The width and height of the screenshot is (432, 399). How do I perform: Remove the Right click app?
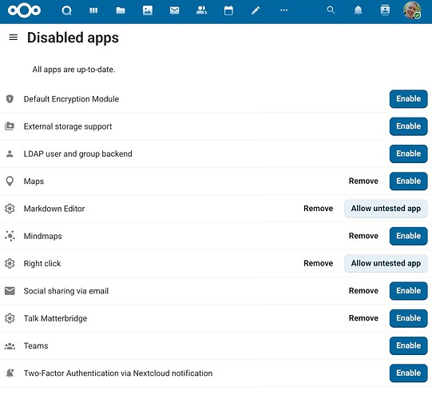319,263
